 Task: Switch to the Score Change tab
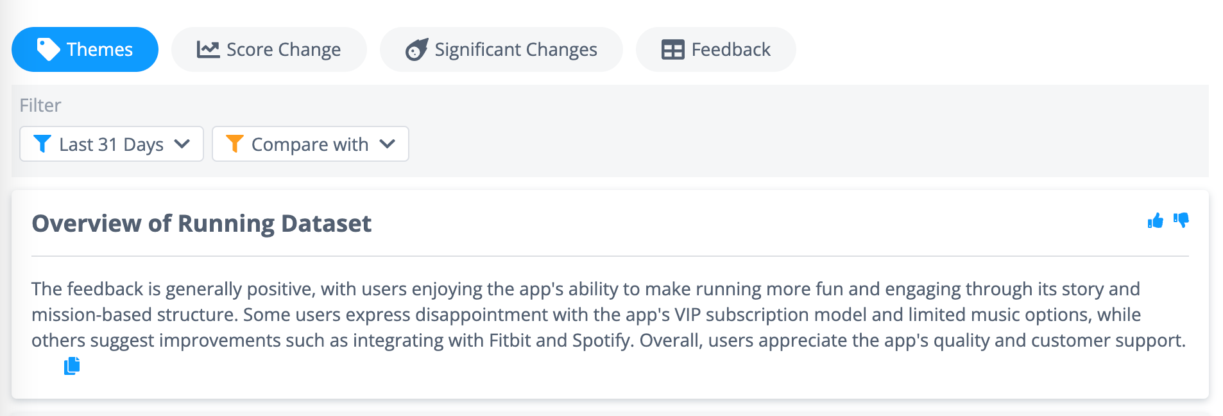point(269,49)
